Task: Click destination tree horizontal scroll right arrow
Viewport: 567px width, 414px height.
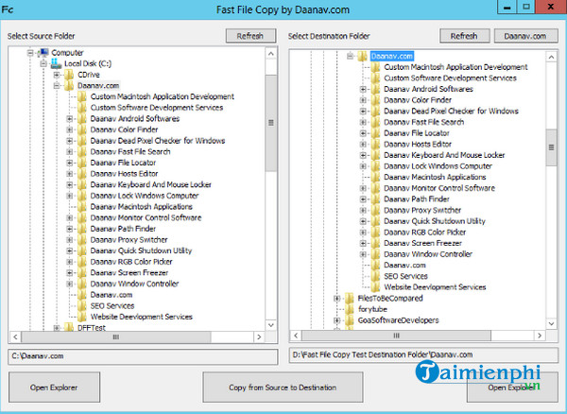Action: (540, 336)
